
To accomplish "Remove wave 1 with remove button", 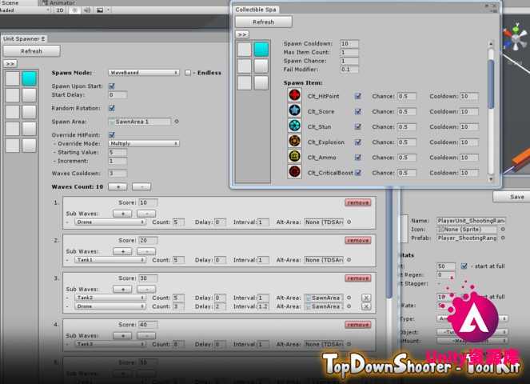I will (x=358, y=202).
